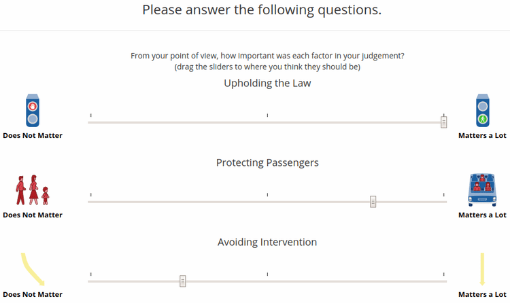Click left end of Protecting Passengers track
The width and height of the screenshot is (510, 303).
[x=89, y=202]
